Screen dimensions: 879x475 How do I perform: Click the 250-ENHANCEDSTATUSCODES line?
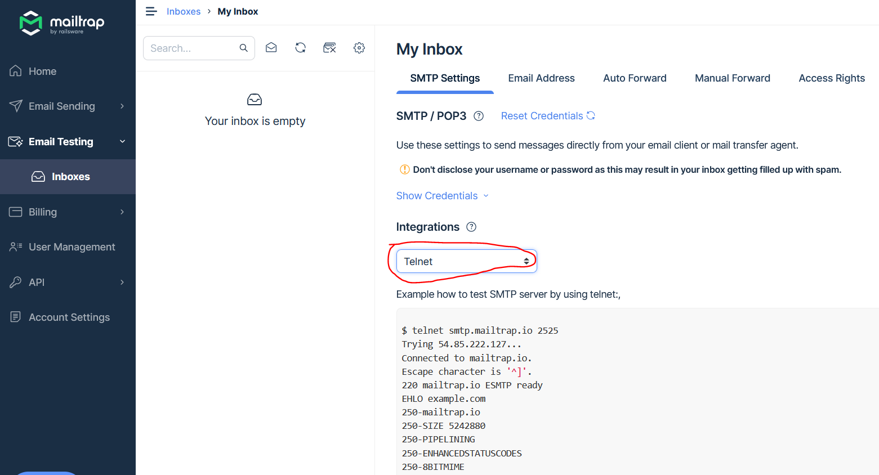point(462,453)
